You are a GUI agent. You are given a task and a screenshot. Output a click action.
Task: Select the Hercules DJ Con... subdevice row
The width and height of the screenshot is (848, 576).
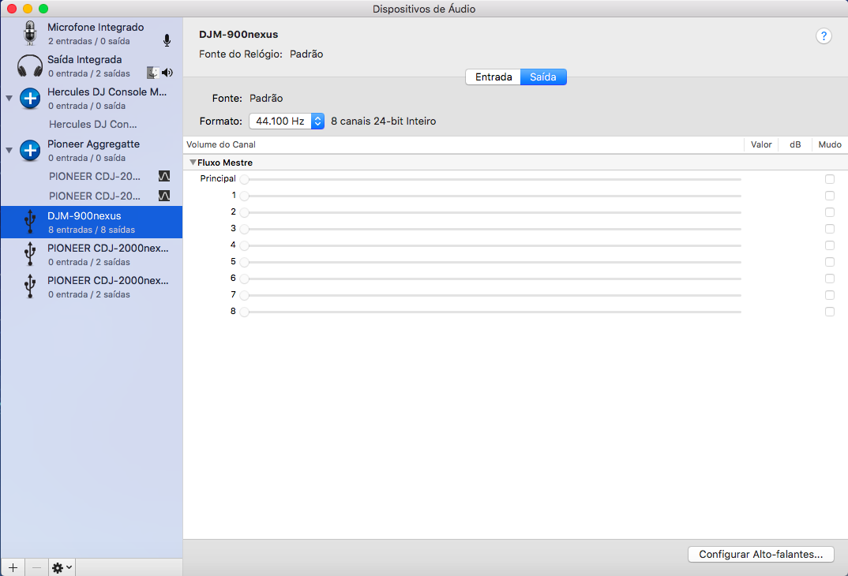92,125
